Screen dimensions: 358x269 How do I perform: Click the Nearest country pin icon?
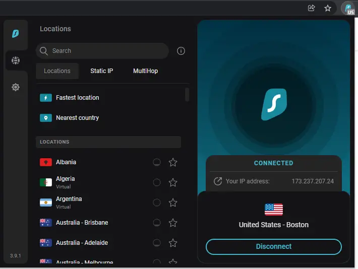pos(46,118)
